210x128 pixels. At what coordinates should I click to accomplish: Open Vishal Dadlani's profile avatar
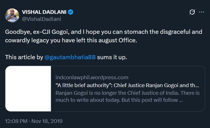point(12,15)
